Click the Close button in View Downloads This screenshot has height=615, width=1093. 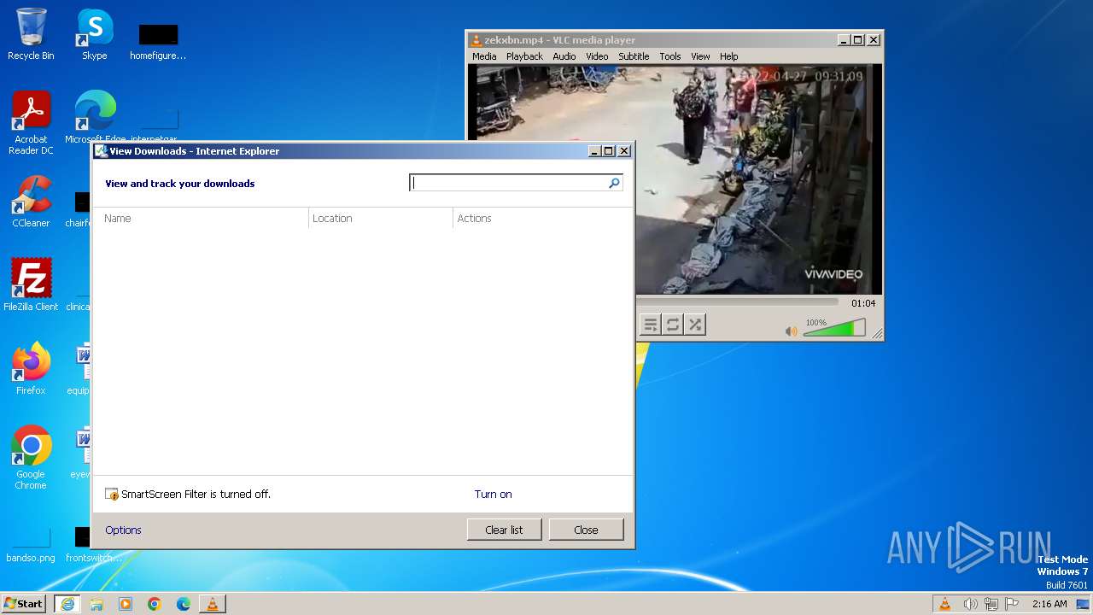(586, 530)
